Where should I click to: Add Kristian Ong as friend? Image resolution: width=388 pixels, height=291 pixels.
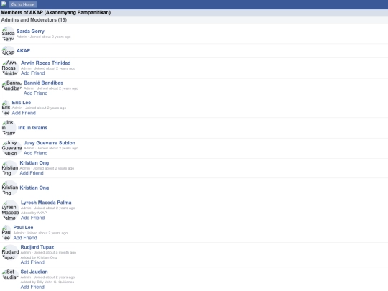click(32, 173)
